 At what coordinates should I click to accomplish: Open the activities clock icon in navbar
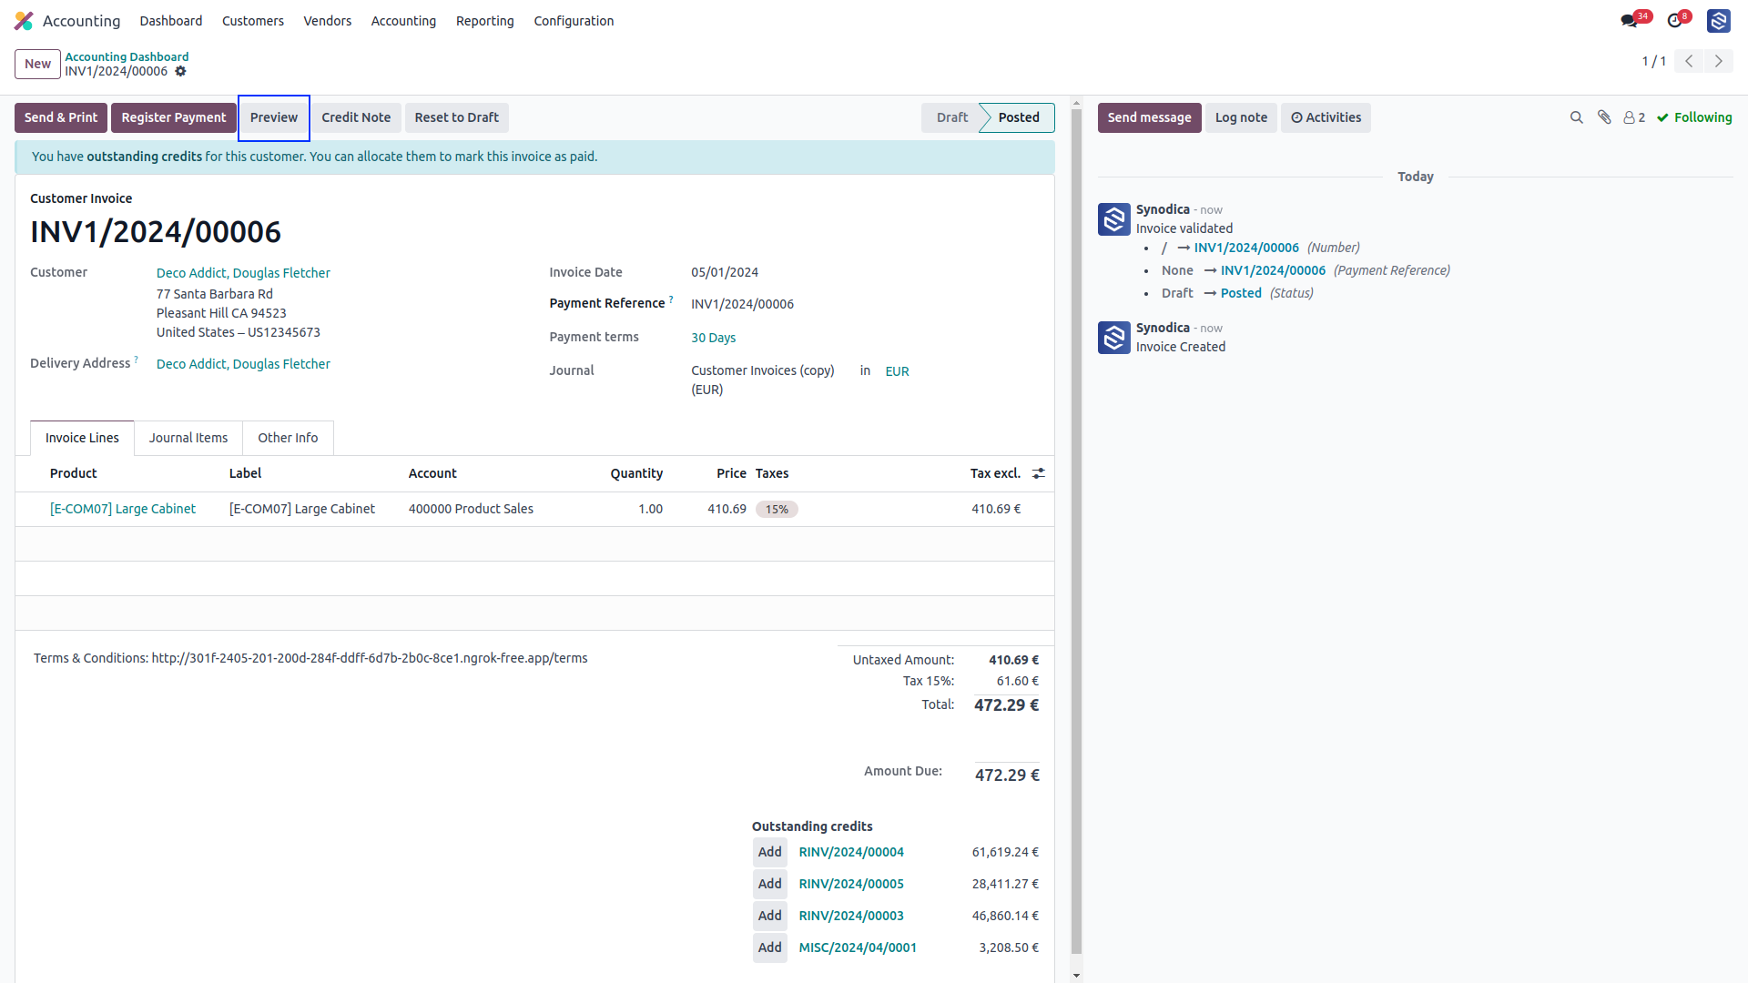pyautogui.click(x=1675, y=21)
